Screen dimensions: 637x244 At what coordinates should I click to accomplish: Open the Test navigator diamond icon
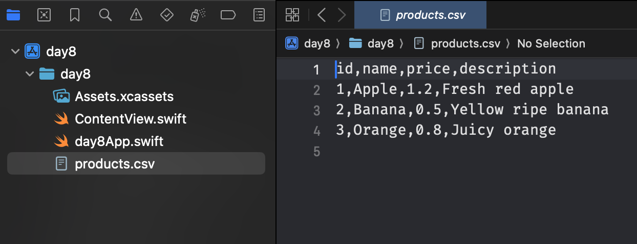point(167,15)
